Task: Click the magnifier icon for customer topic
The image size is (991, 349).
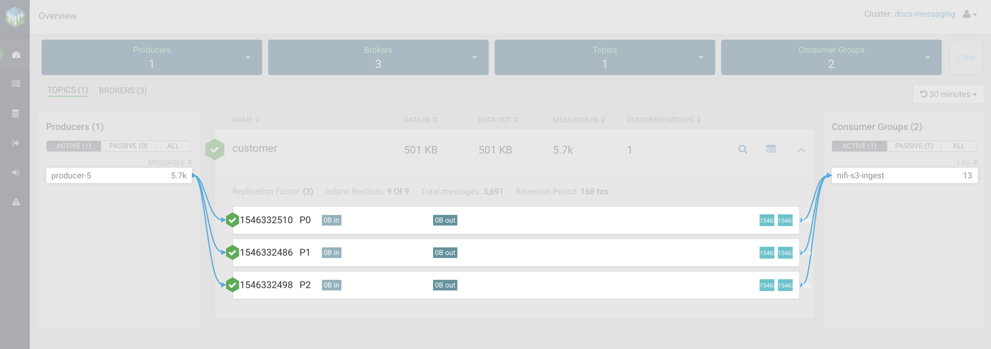Action: click(743, 149)
